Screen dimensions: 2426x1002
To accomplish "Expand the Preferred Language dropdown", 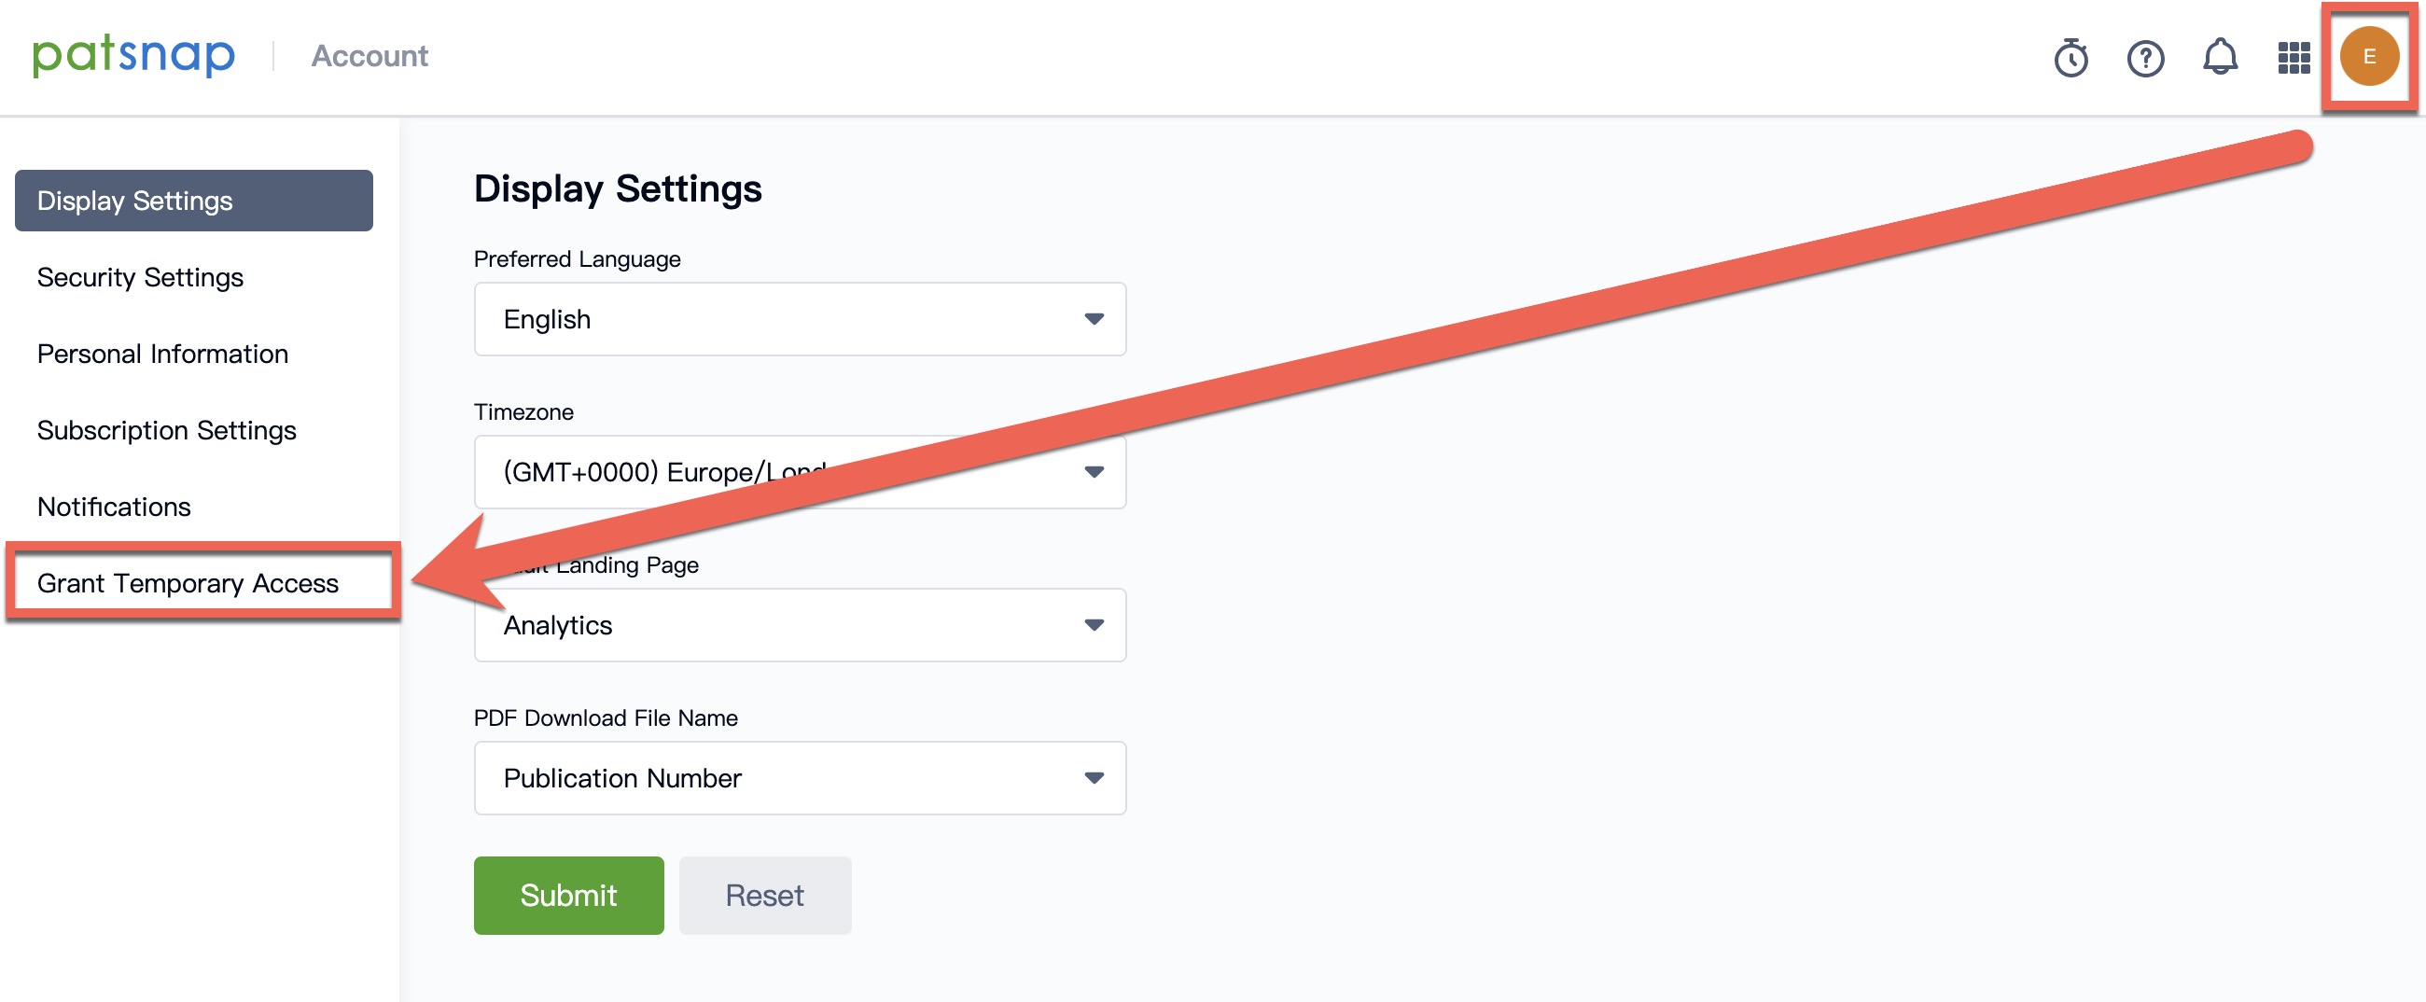I will tap(799, 319).
